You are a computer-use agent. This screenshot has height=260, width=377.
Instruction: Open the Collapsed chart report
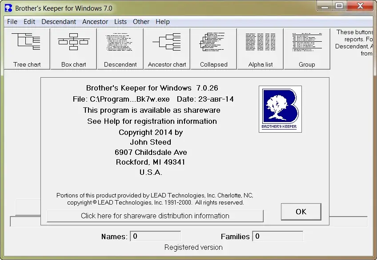click(213, 49)
